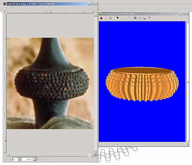Open the File menu in GIMP window

click(6, 8)
